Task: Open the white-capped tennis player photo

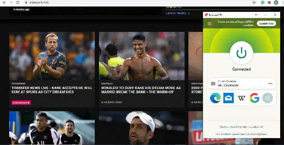Action: pos(142,128)
